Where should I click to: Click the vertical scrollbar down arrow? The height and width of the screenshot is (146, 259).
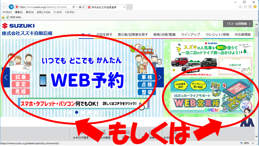(256, 137)
